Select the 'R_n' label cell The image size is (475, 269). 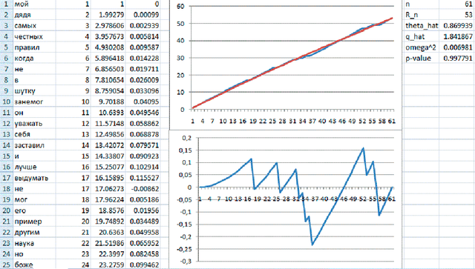pyautogui.click(x=422, y=15)
